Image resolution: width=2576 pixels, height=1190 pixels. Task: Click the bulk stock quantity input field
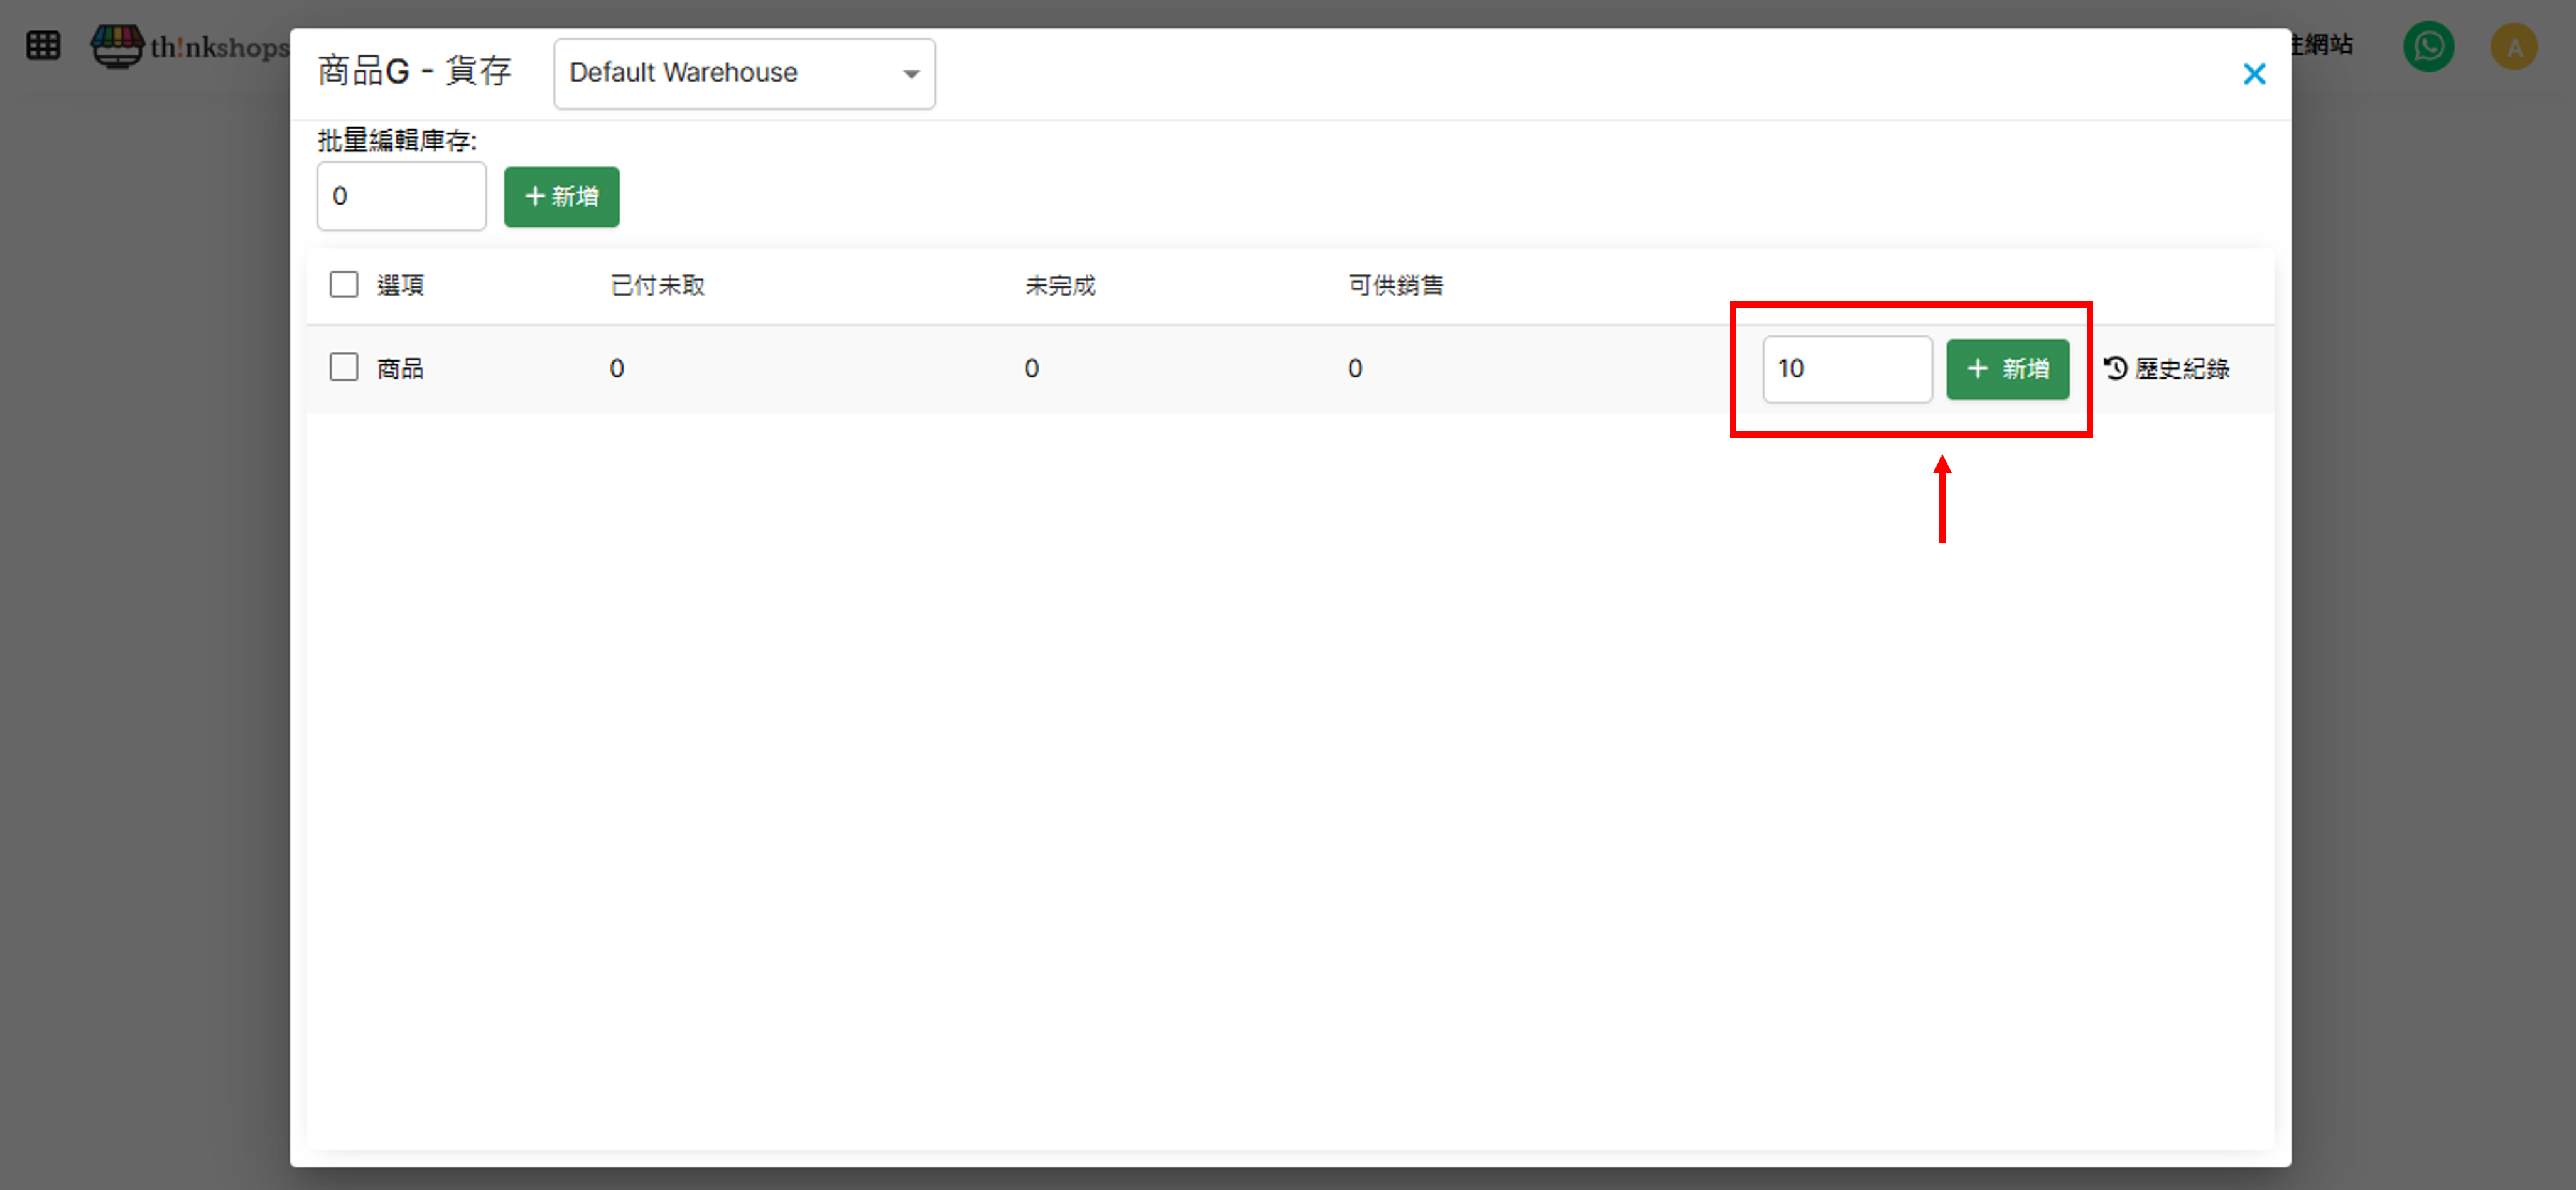pos(401,196)
